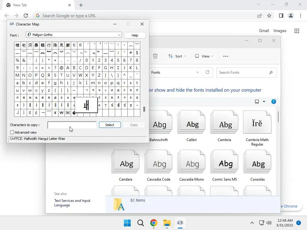Viewport: 307px width, 230px height.
Task: Open notification badge in taskbar
Action: (x=299, y=223)
